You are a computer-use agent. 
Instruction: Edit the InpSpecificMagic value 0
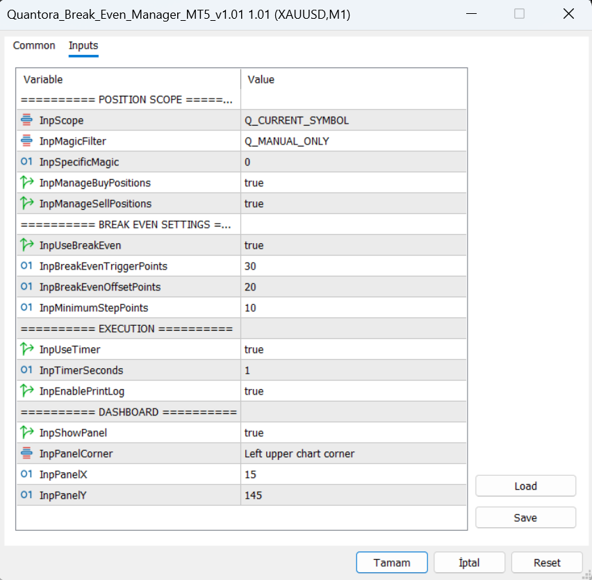pyautogui.click(x=354, y=162)
